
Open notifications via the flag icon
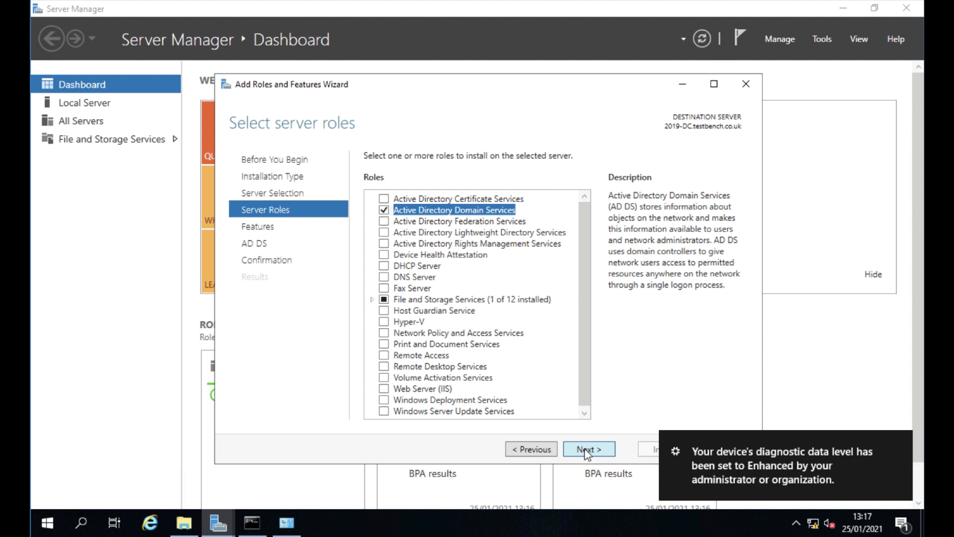740,37
